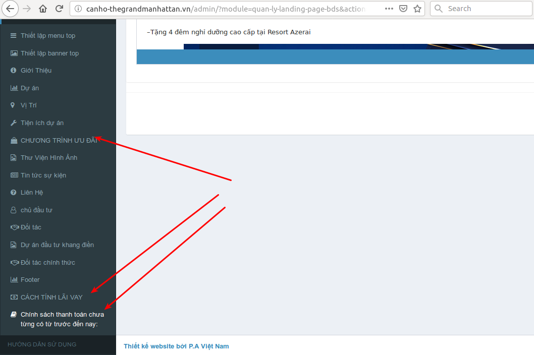Click the map pin icon beside Vị Trí
Screen dimensions: 534x355
coord(13,105)
